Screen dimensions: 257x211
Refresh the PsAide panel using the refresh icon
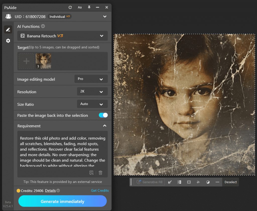(x=70, y=7)
